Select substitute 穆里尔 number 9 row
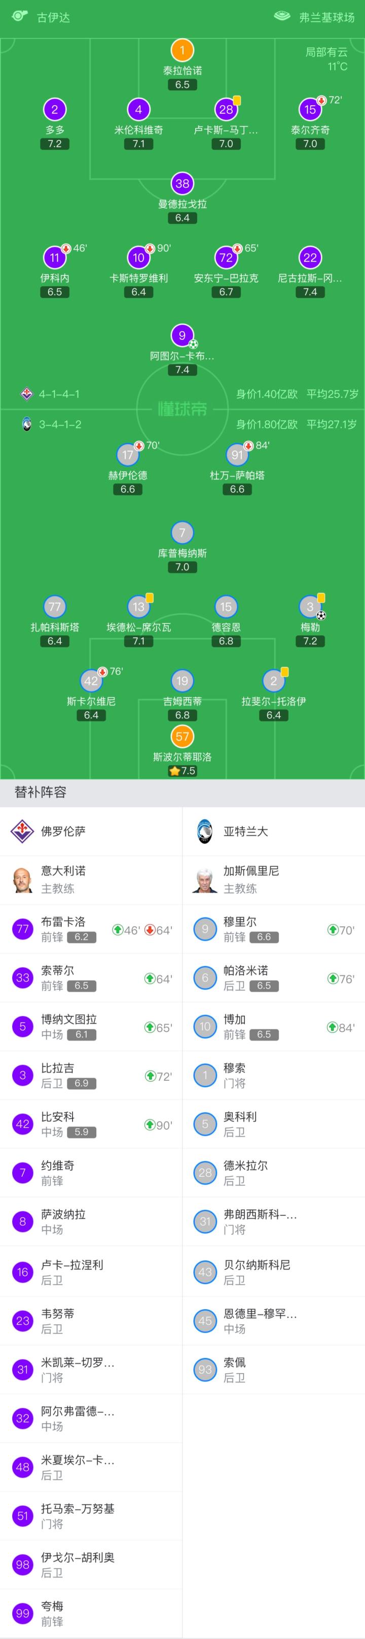Viewport: 365px width, 1639px height. click(273, 929)
